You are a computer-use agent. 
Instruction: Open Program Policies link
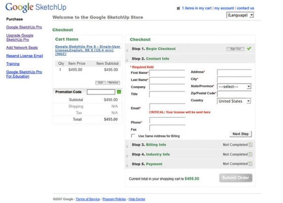tap(114, 199)
